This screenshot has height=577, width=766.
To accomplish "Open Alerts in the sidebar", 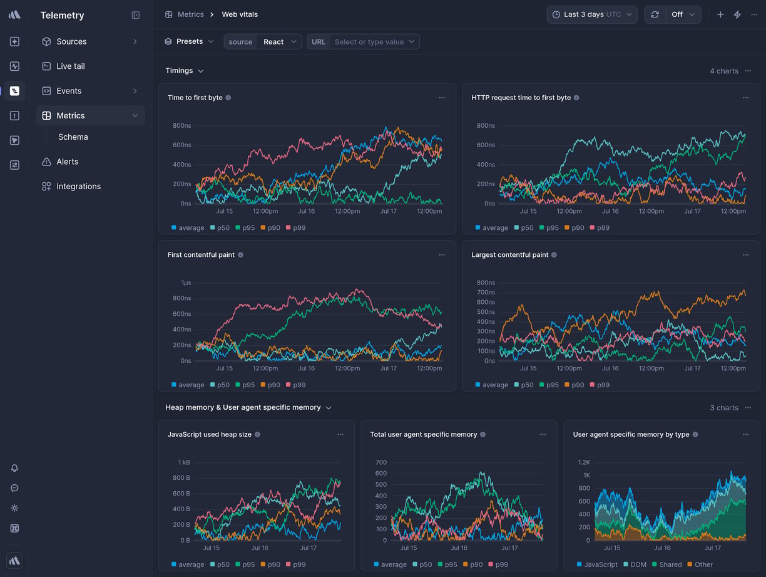I will tap(90, 162).
